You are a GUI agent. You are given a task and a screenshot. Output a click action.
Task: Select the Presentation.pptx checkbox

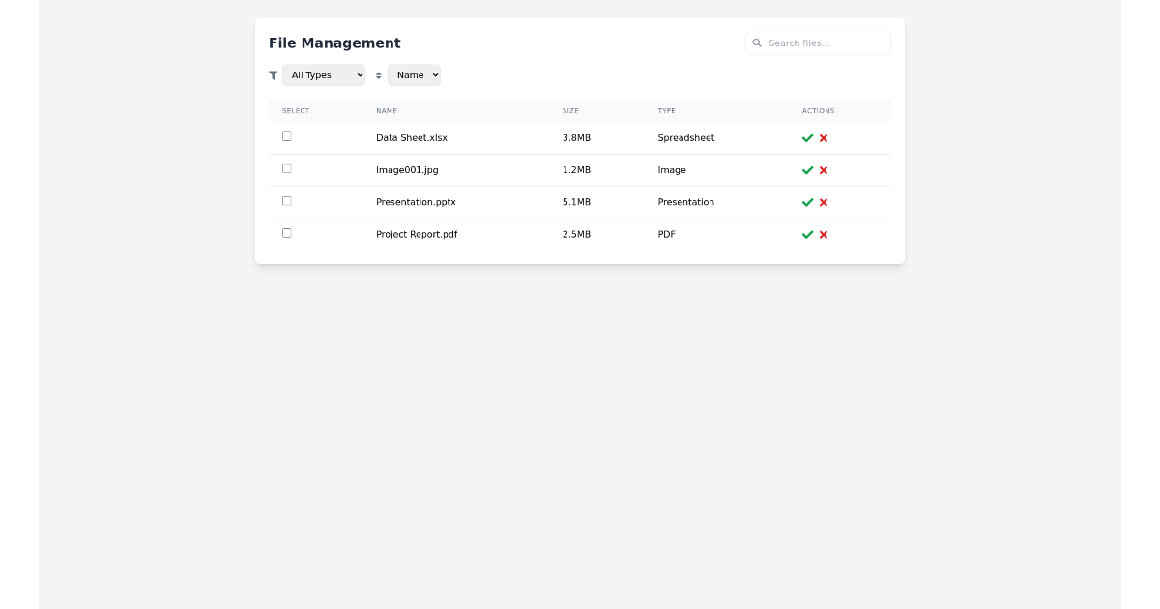[x=286, y=200]
